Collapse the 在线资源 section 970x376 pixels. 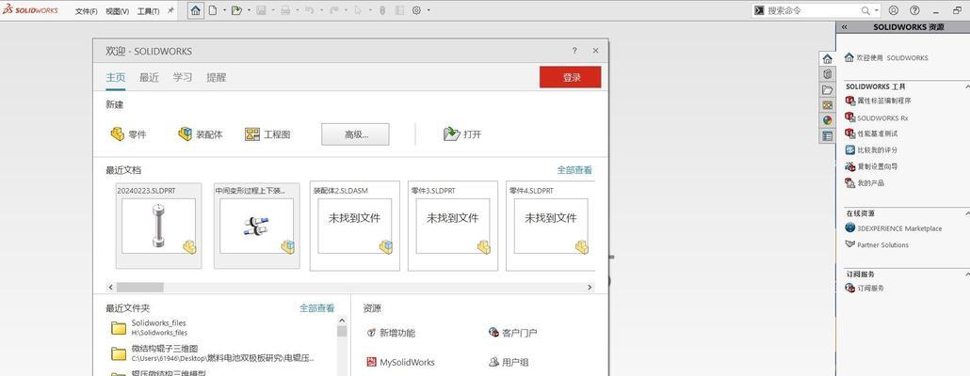pos(967,213)
